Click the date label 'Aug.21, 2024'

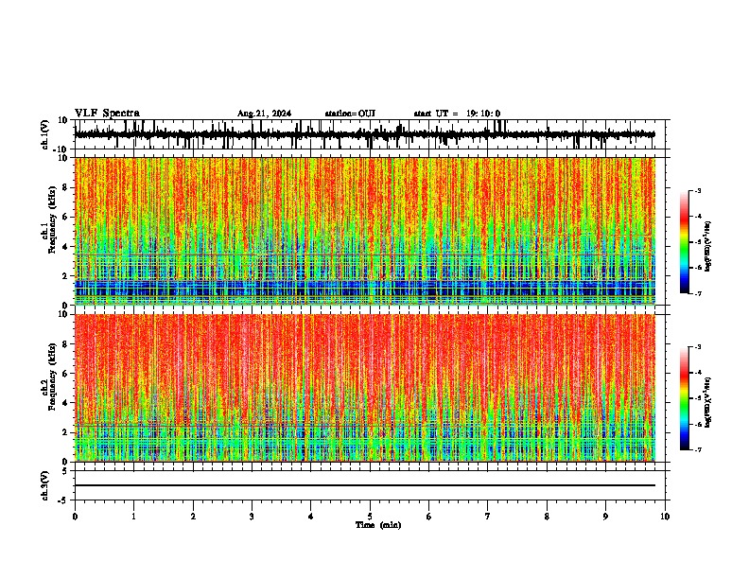click(264, 114)
